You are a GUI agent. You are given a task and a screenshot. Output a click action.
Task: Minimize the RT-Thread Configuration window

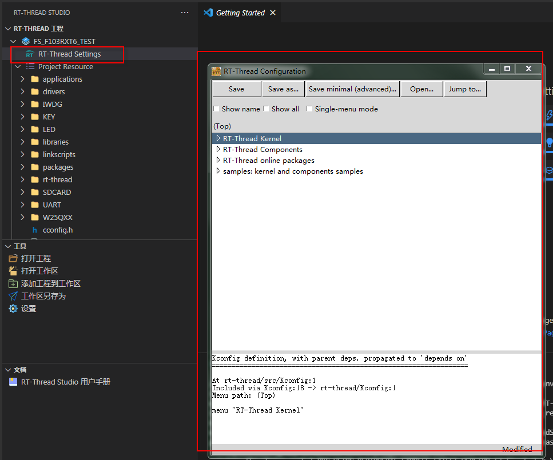click(x=492, y=69)
